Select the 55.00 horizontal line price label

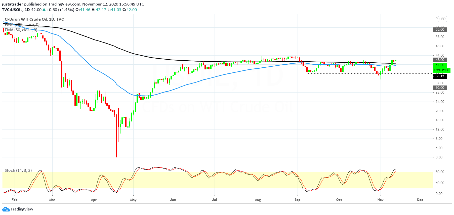click(x=440, y=30)
